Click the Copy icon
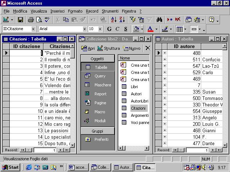Screen dimensions: 230x172 (66, 20)
